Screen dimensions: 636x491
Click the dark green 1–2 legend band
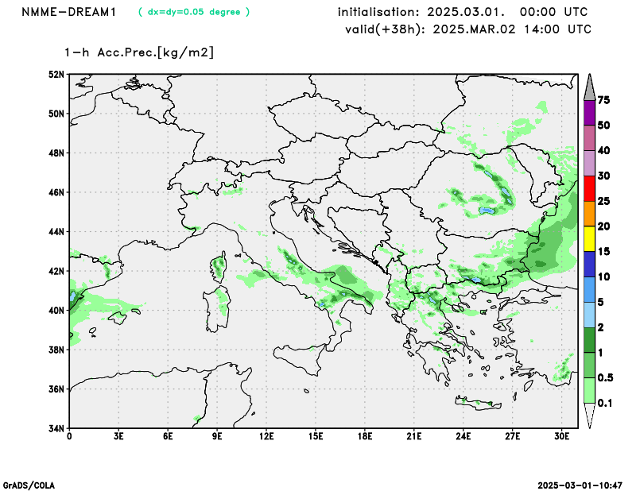(x=589, y=340)
